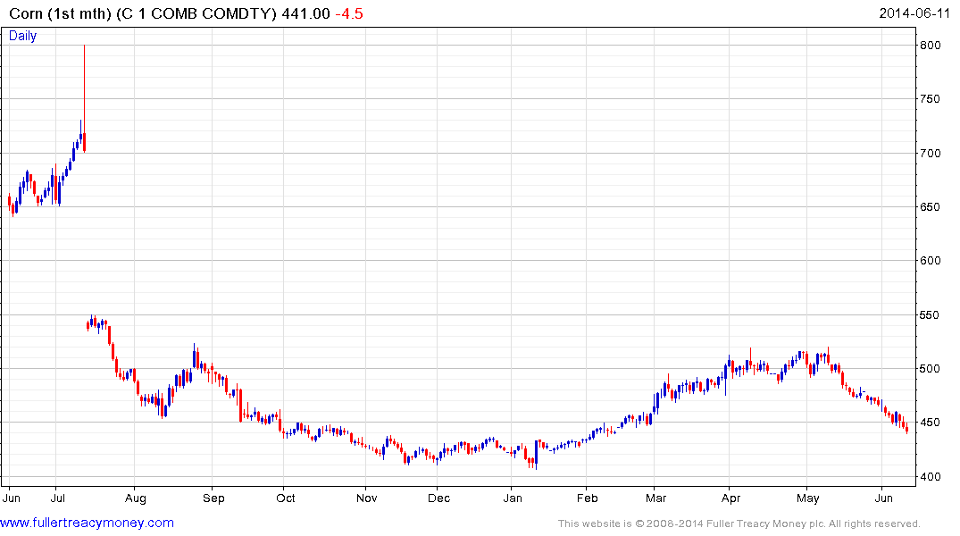960x536 pixels.
Task: Click the 500 price axis label
Action: click(930, 369)
